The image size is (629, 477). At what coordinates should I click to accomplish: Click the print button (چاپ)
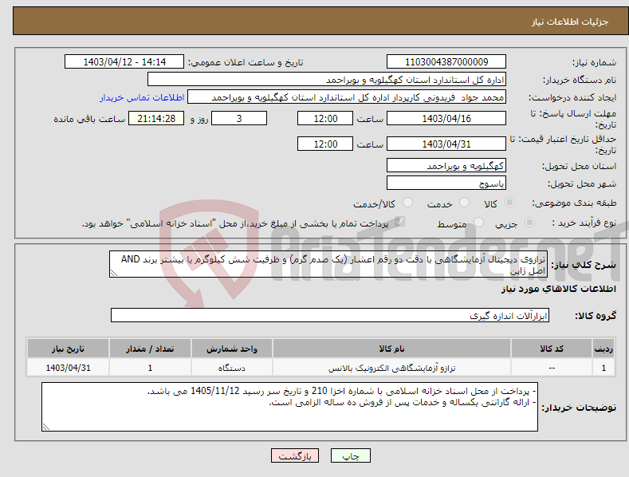(350, 455)
